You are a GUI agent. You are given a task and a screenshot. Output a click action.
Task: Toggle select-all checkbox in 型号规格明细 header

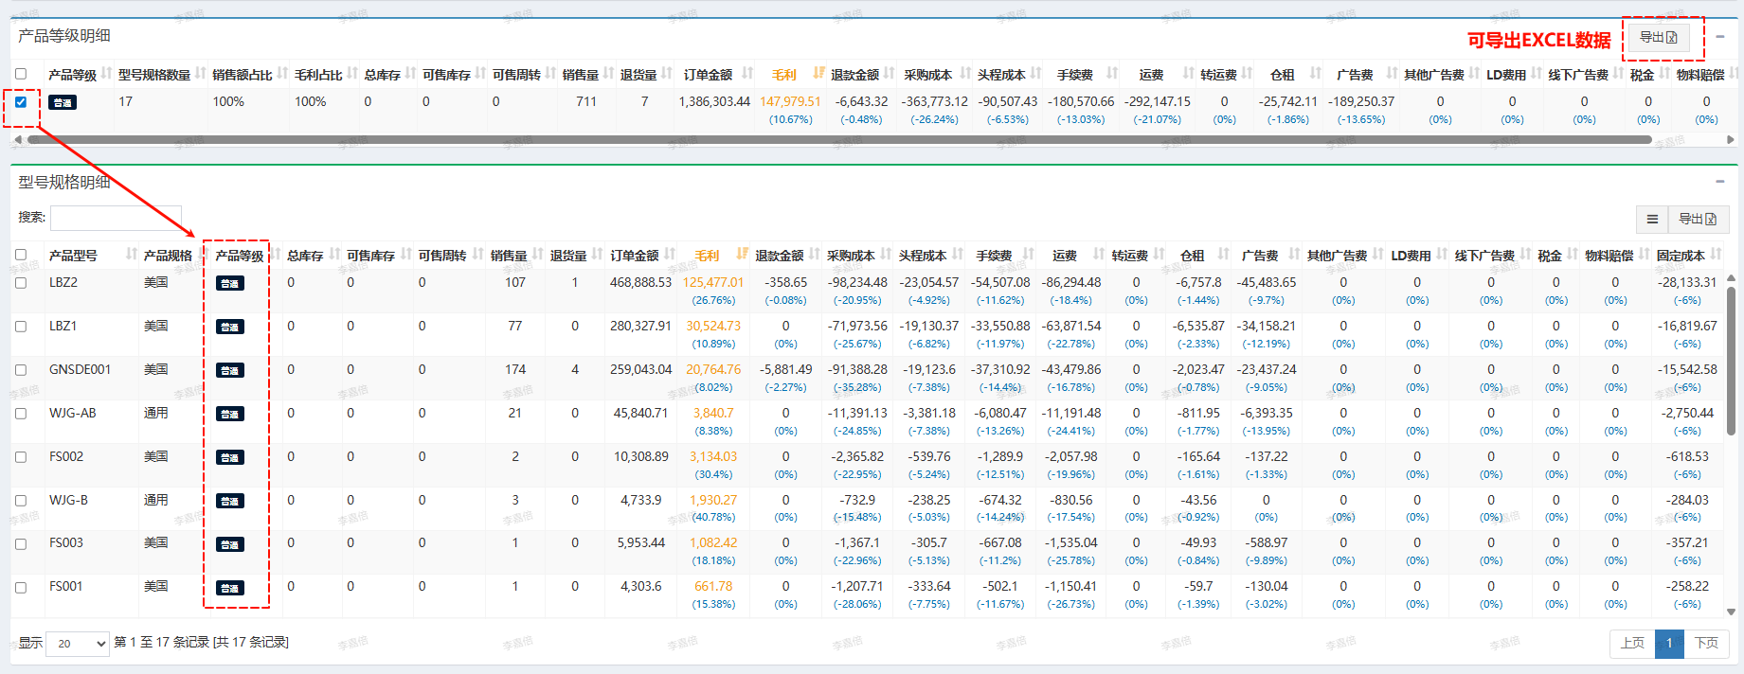(21, 256)
